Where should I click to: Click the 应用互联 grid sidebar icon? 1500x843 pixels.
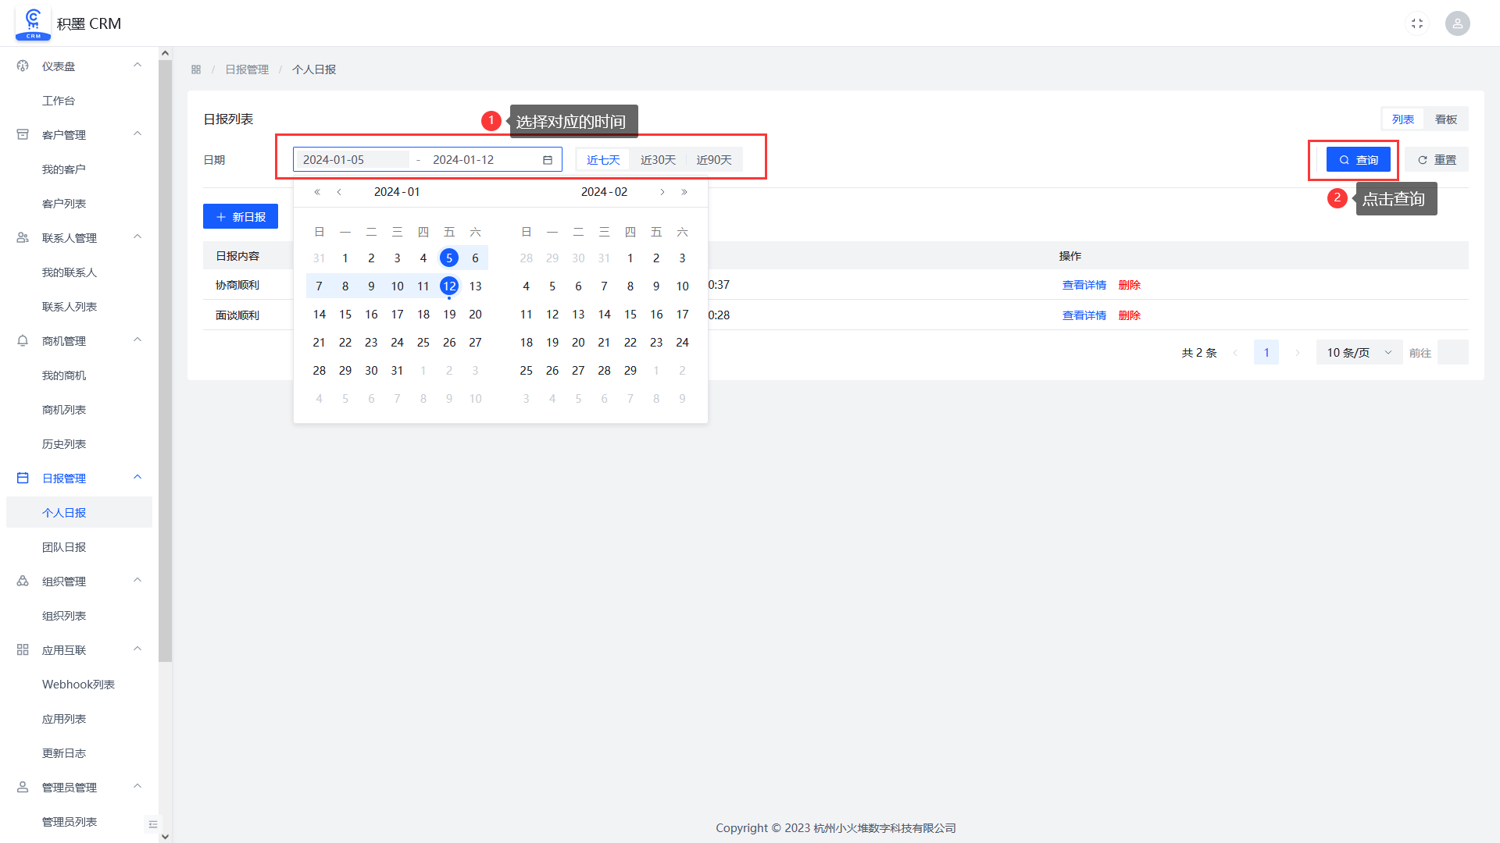coord(23,650)
